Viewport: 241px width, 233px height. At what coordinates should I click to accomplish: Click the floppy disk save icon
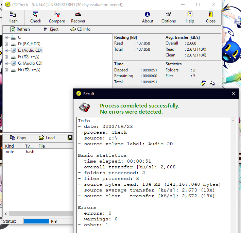(70, 138)
